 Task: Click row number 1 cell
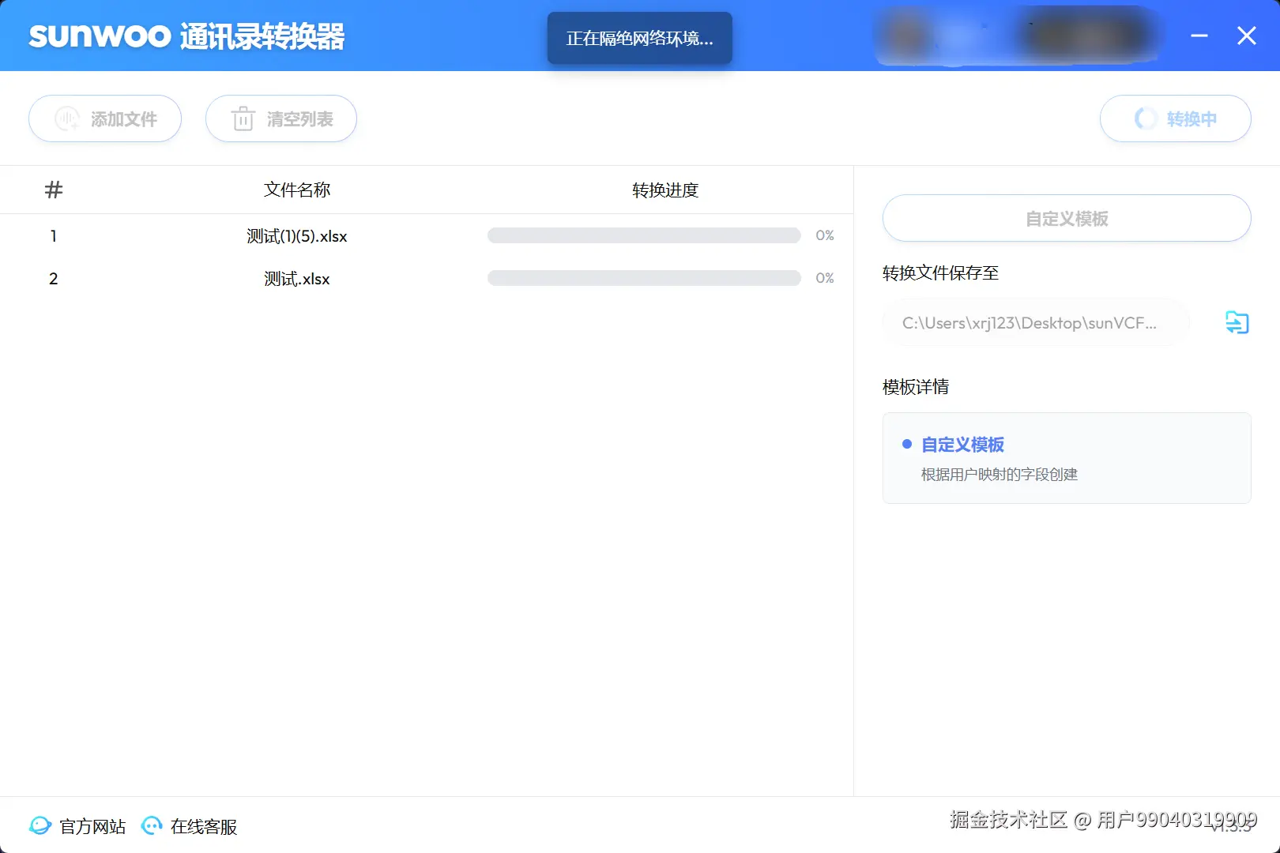[x=53, y=235]
